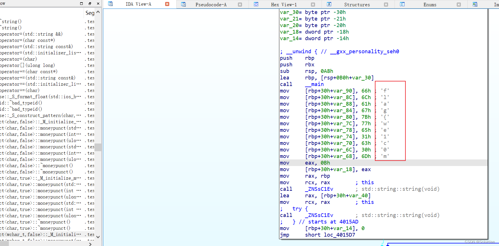Undock the functions window panel

(x=81, y=3)
